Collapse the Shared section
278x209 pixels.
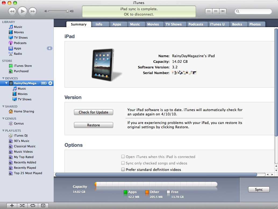tap(3, 106)
